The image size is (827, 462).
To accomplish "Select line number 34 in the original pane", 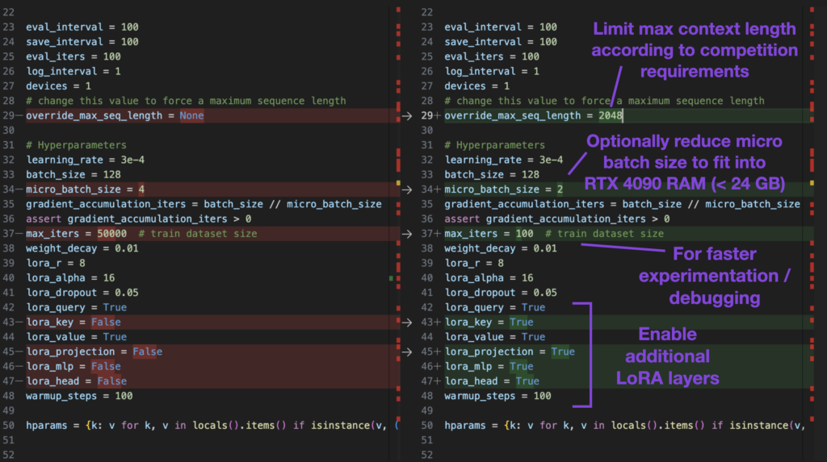I will point(9,189).
